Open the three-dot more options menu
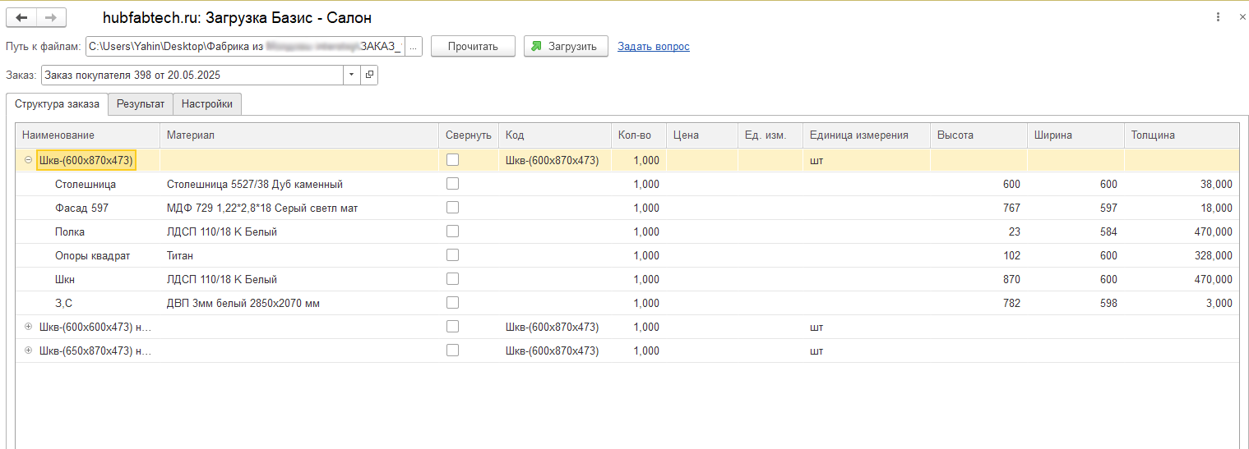Image resolution: width=1249 pixels, height=449 pixels. point(1218,17)
